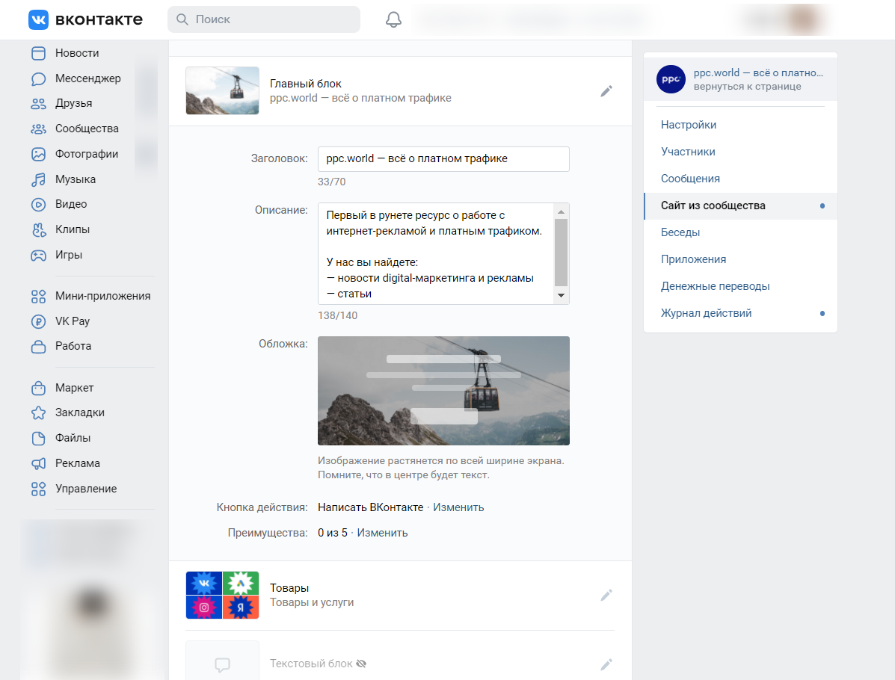Open Мини-приложения sidebar icon
Viewport: 895px width, 680px height.
38,296
